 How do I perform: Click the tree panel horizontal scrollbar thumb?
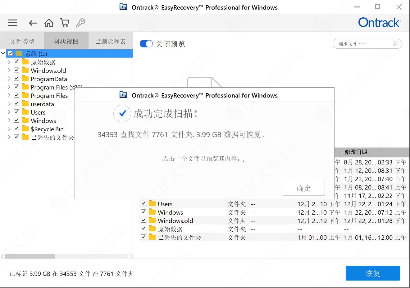click(x=30, y=256)
